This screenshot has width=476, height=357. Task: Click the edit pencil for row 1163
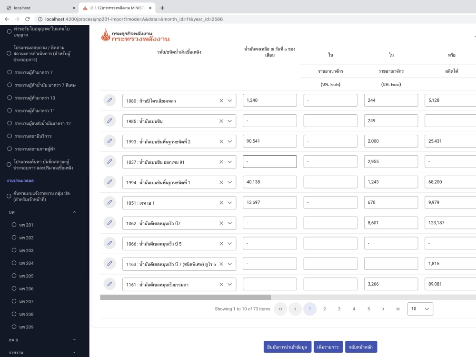(x=109, y=264)
